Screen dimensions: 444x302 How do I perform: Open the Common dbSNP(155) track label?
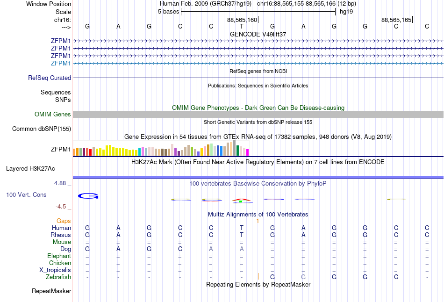[x=42, y=129]
